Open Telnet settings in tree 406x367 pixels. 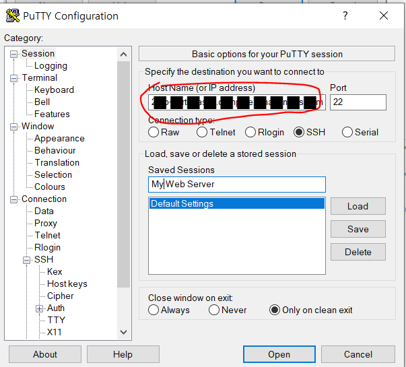pos(47,235)
